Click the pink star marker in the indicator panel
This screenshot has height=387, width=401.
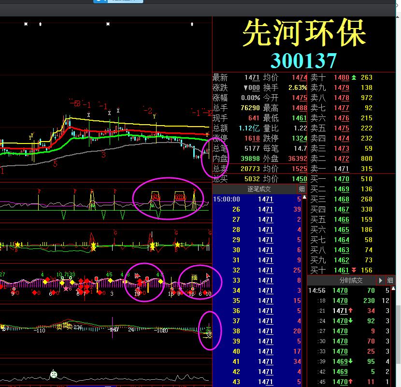(66, 288)
